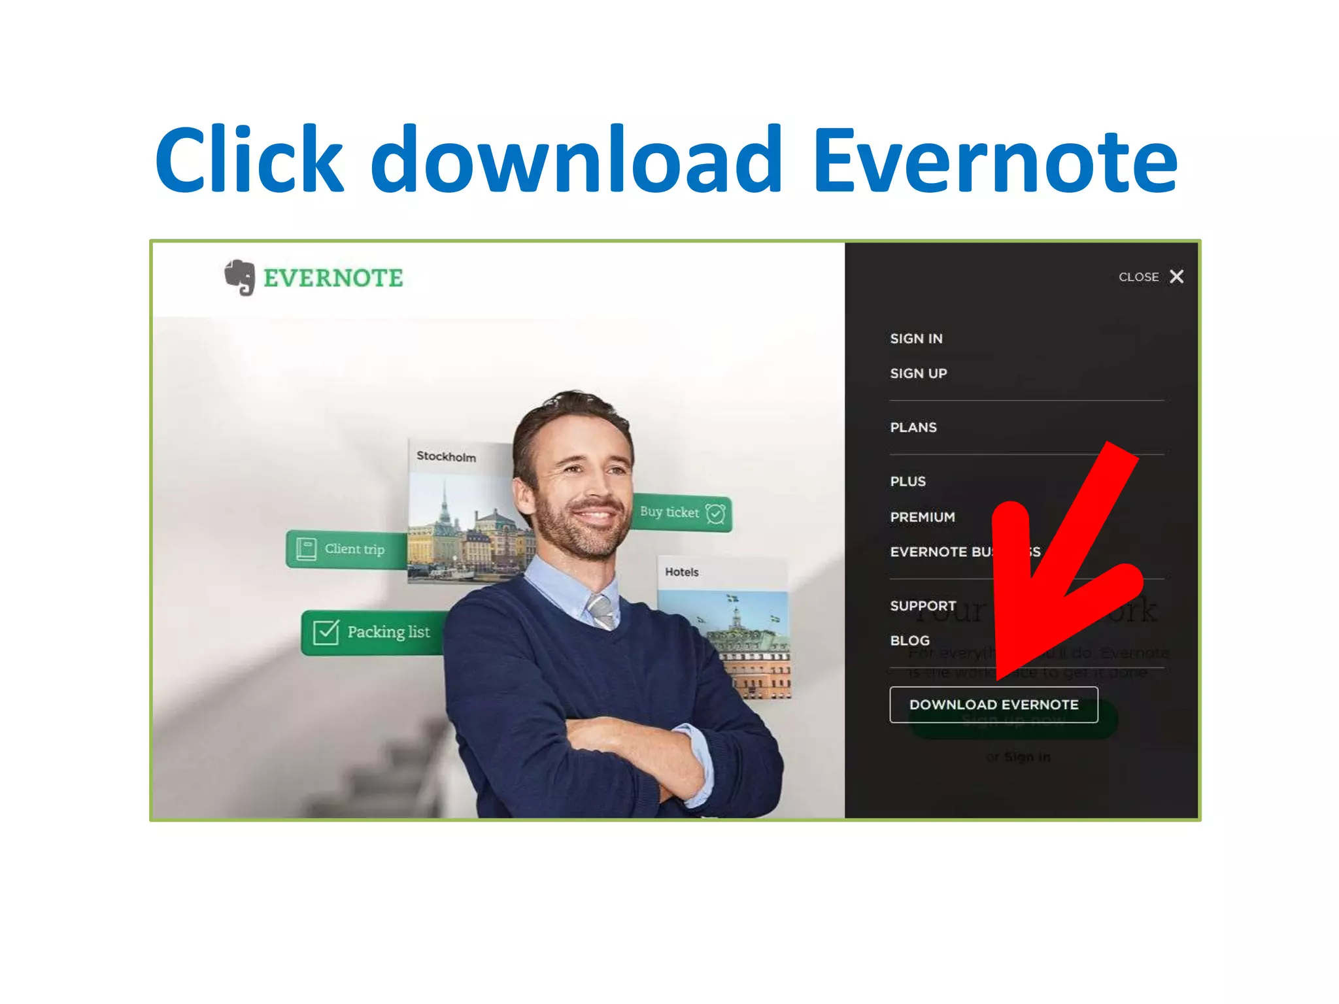Open the SIGN IN menu item
Image resolution: width=1339 pixels, height=1004 pixels.
point(916,339)
